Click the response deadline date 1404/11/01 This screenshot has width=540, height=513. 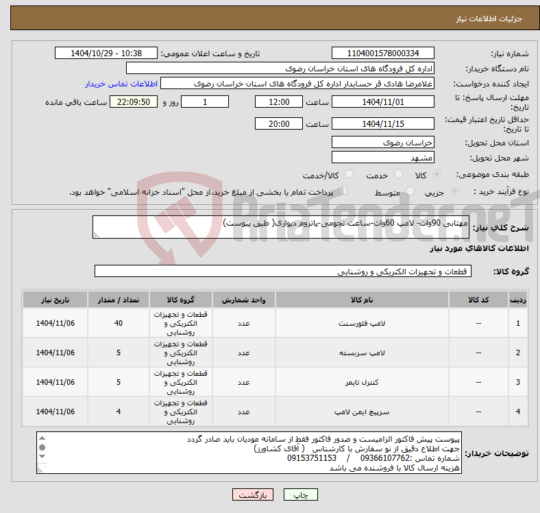pyautogui.click(x=383, y=102)
